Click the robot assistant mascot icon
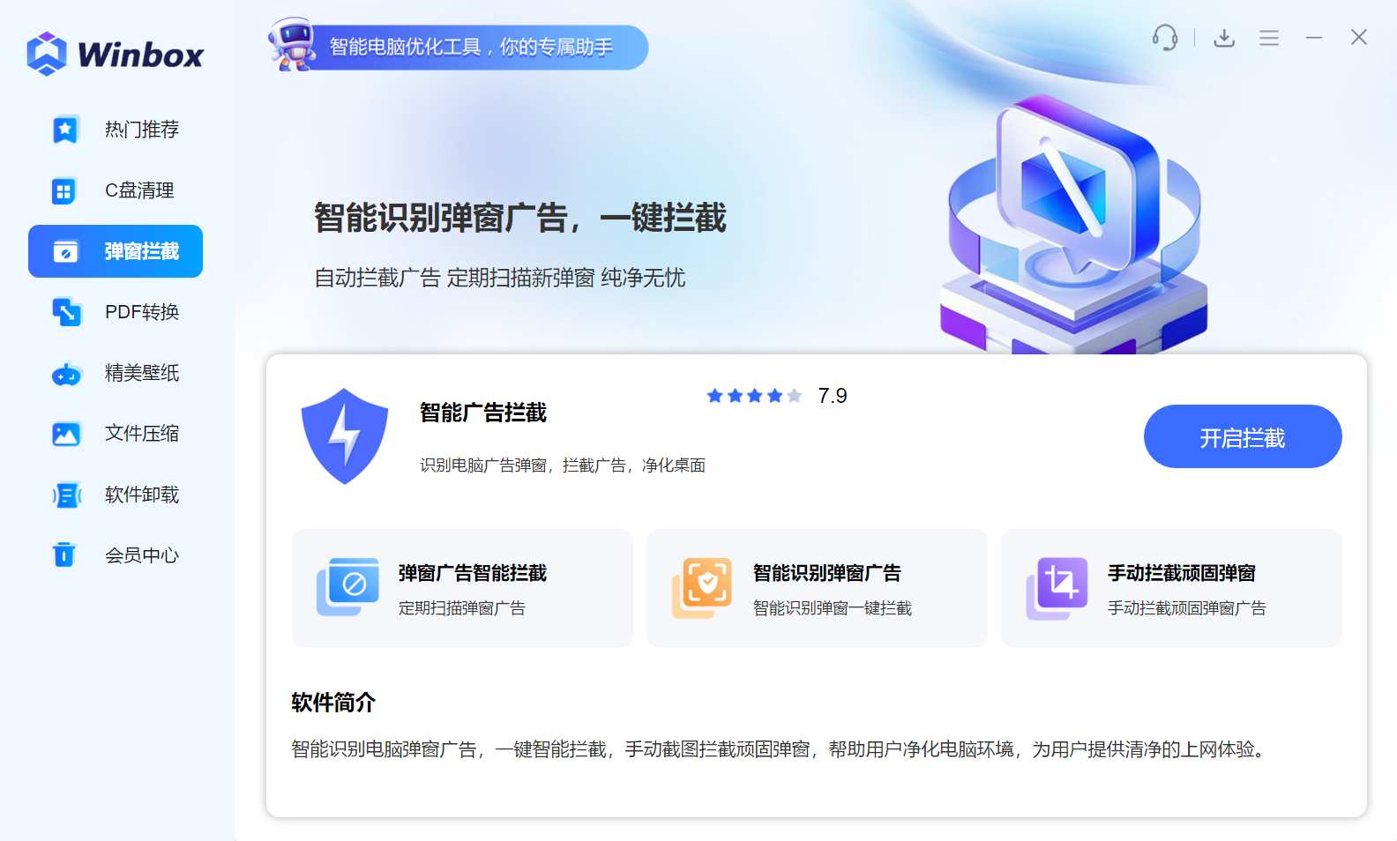Screen dimensions: 1397x841 coord(294,45)
